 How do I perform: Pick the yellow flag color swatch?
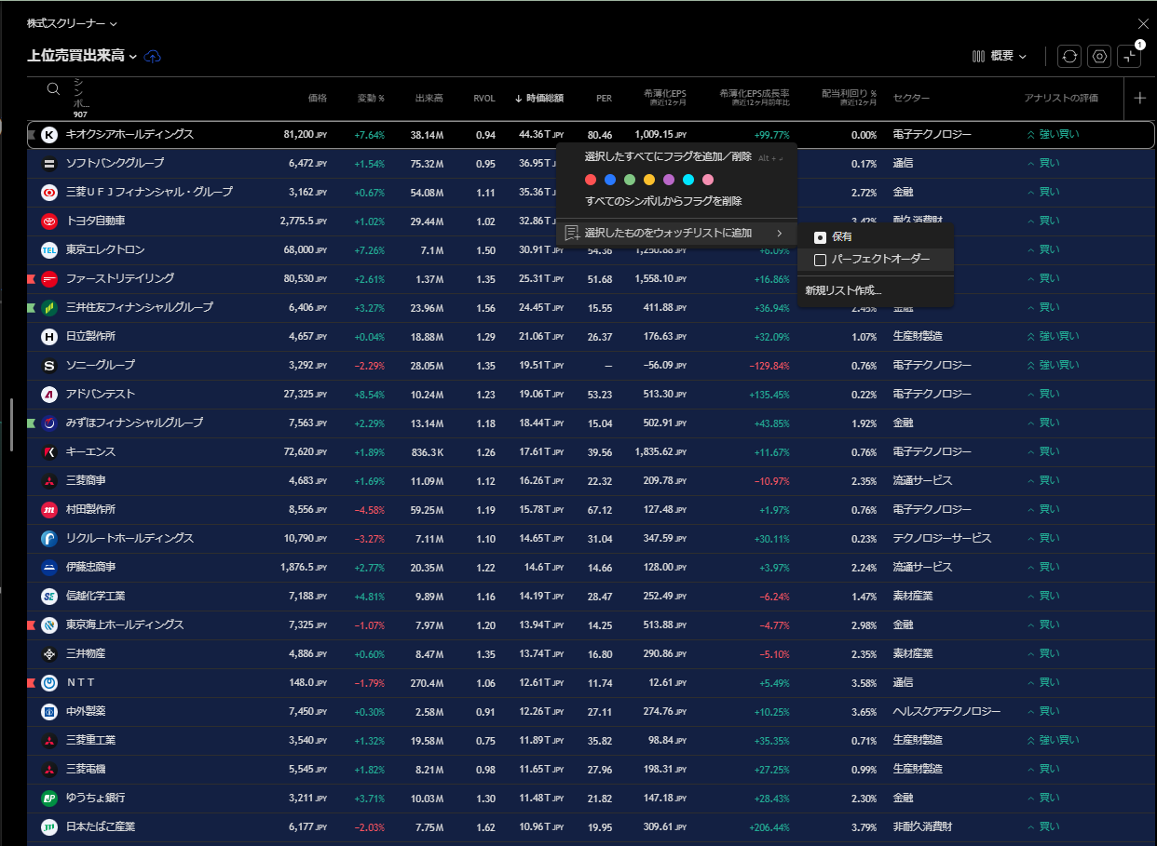pos(649,180)
